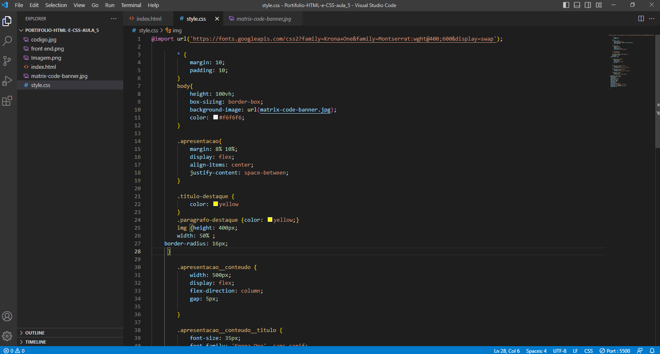Click the yellow swatch in .titulo-destaque
Image resolution: width=660 pixels, height=354 pixels.
(215, 204)
